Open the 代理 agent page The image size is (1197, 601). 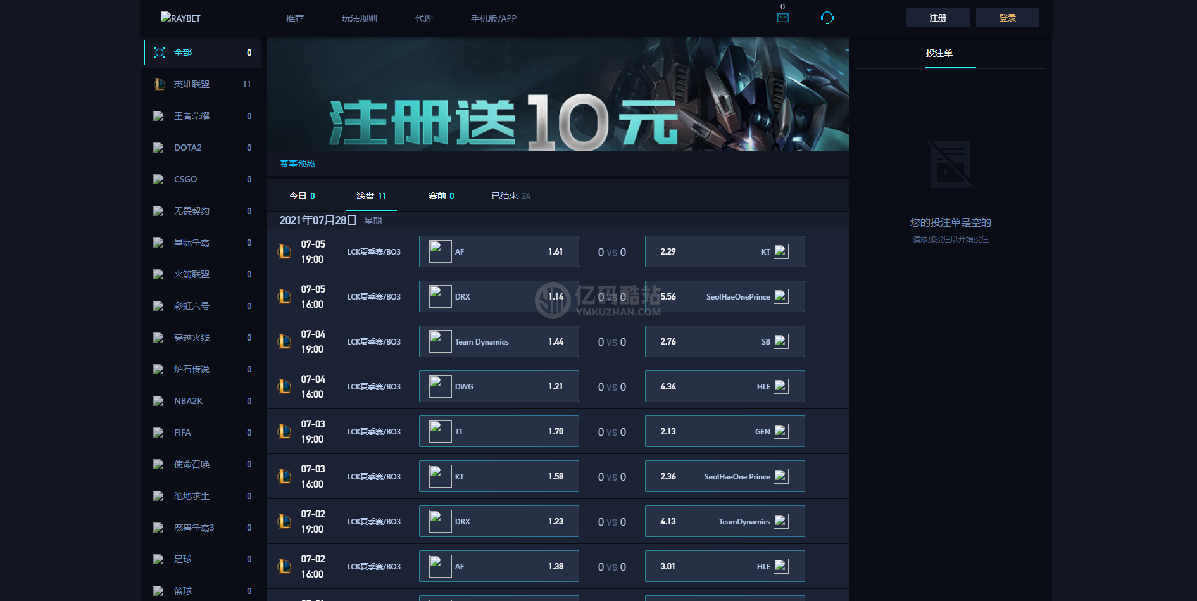click(x=424, y=18)
